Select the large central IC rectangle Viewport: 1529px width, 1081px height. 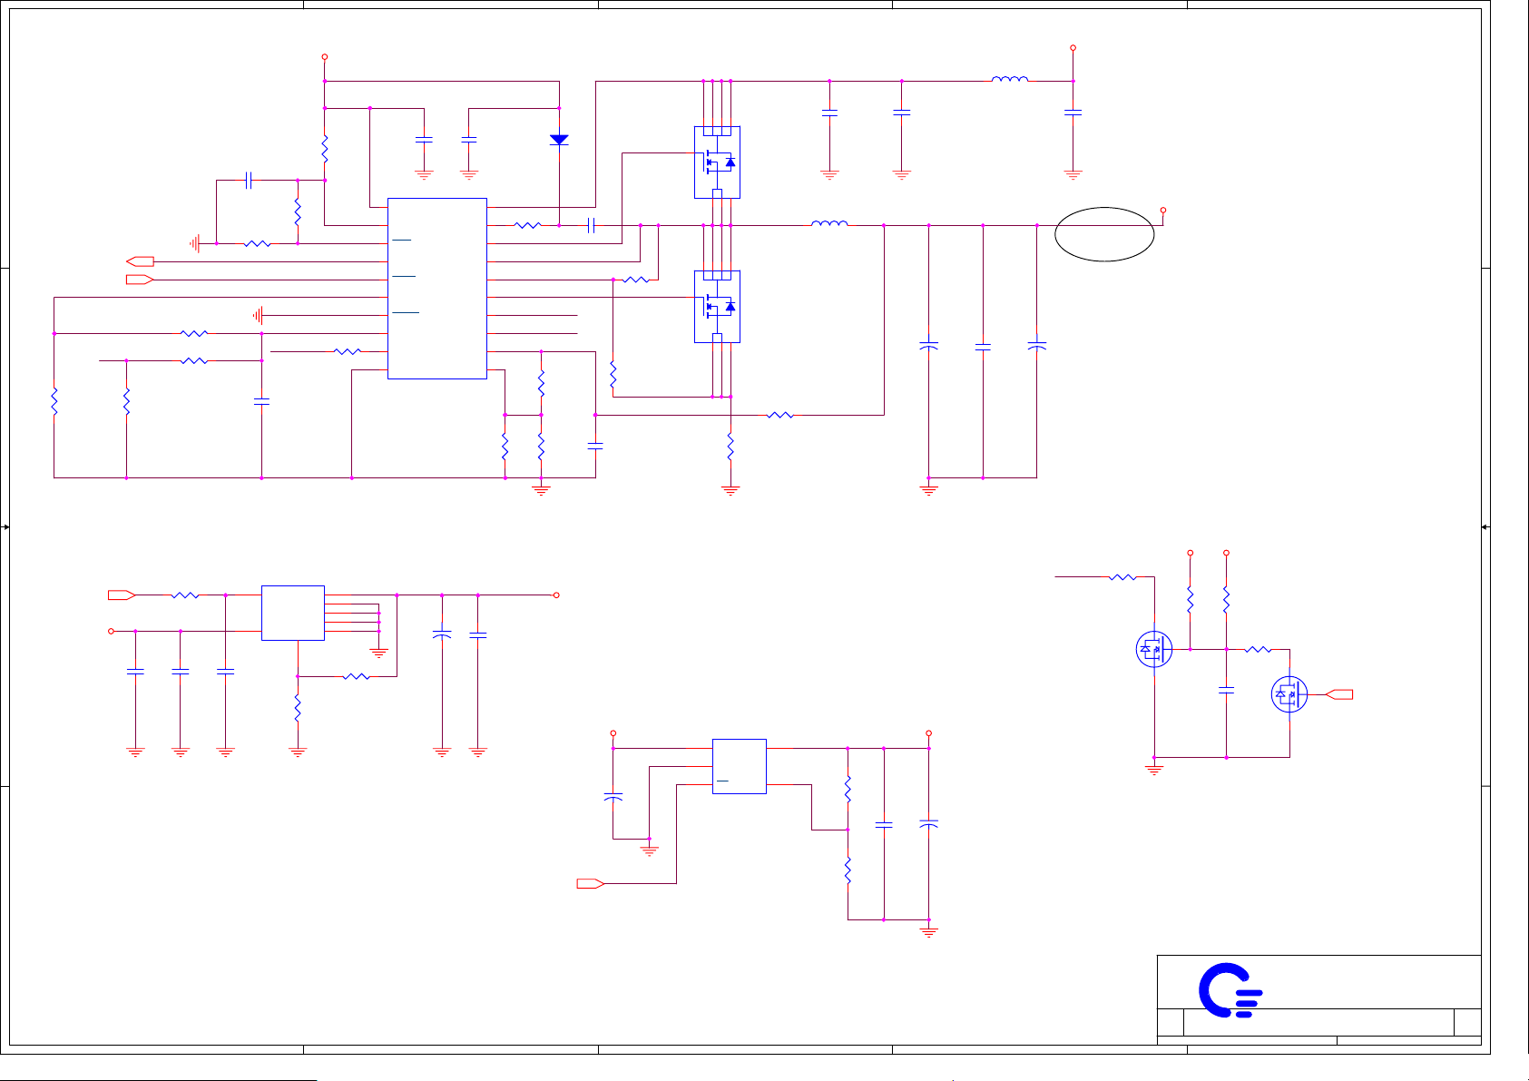pyautogui.click(x=437, y=289)
